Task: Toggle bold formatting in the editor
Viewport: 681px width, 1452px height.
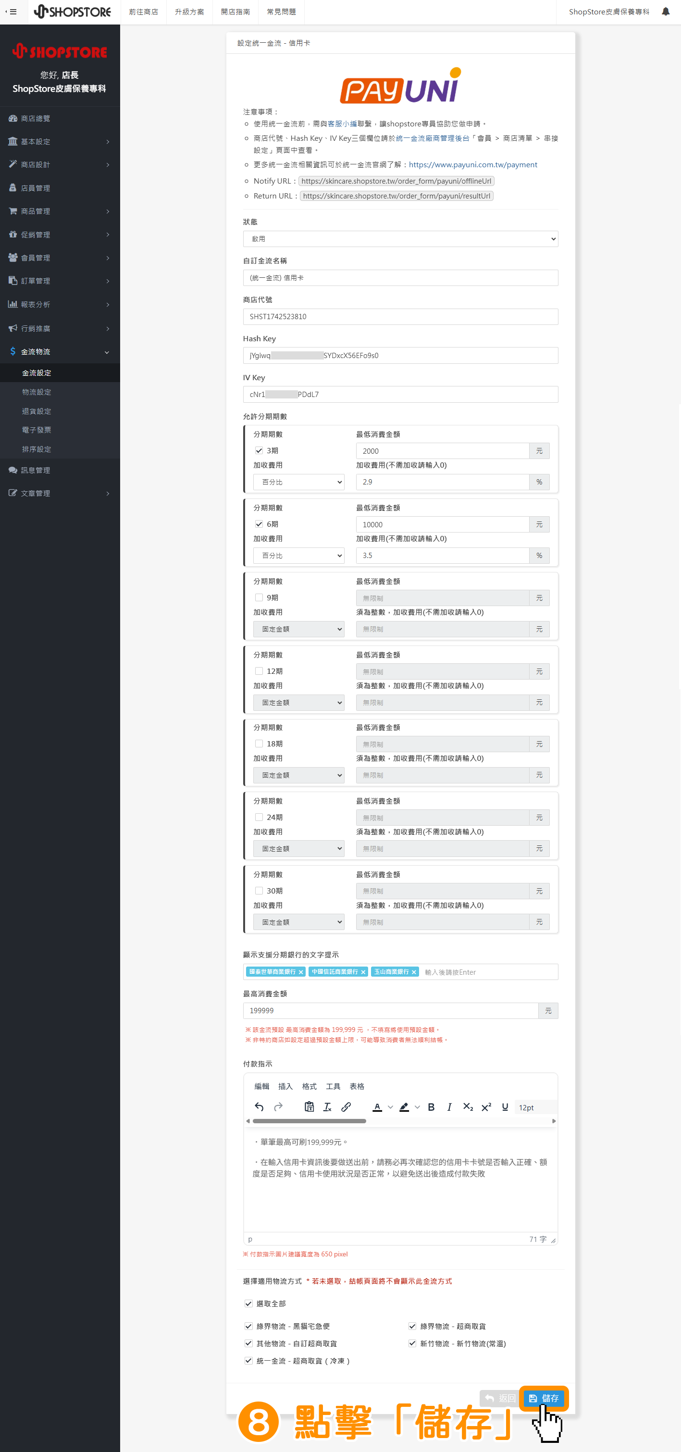Action: [x=431, y=1107]
